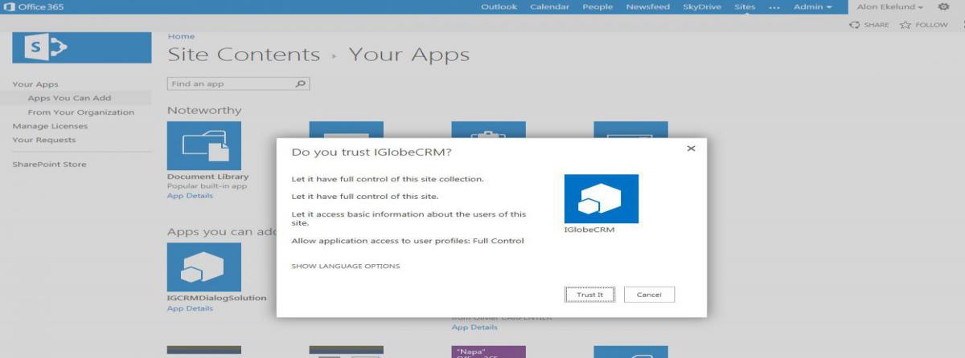Click the Document Library title text

tap(207, 177)
